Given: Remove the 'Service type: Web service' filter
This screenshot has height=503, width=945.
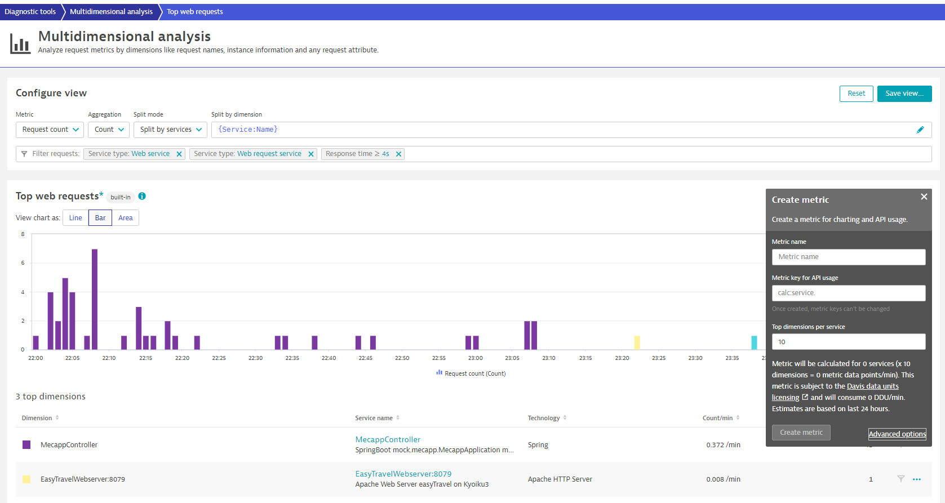Looking at the screenshot, I should (x=179, y=154).
